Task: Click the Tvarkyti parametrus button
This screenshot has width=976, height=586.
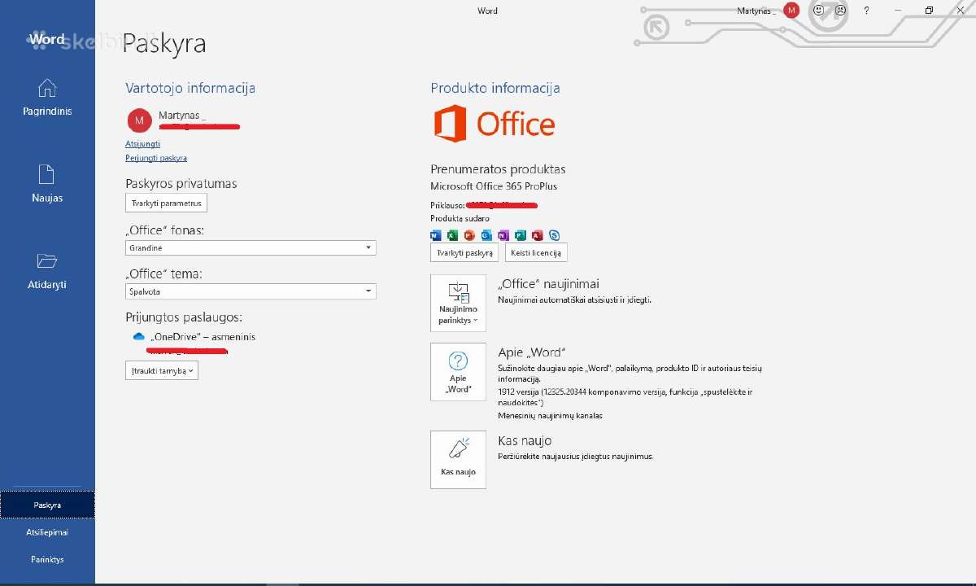Action: pos(167,203)
